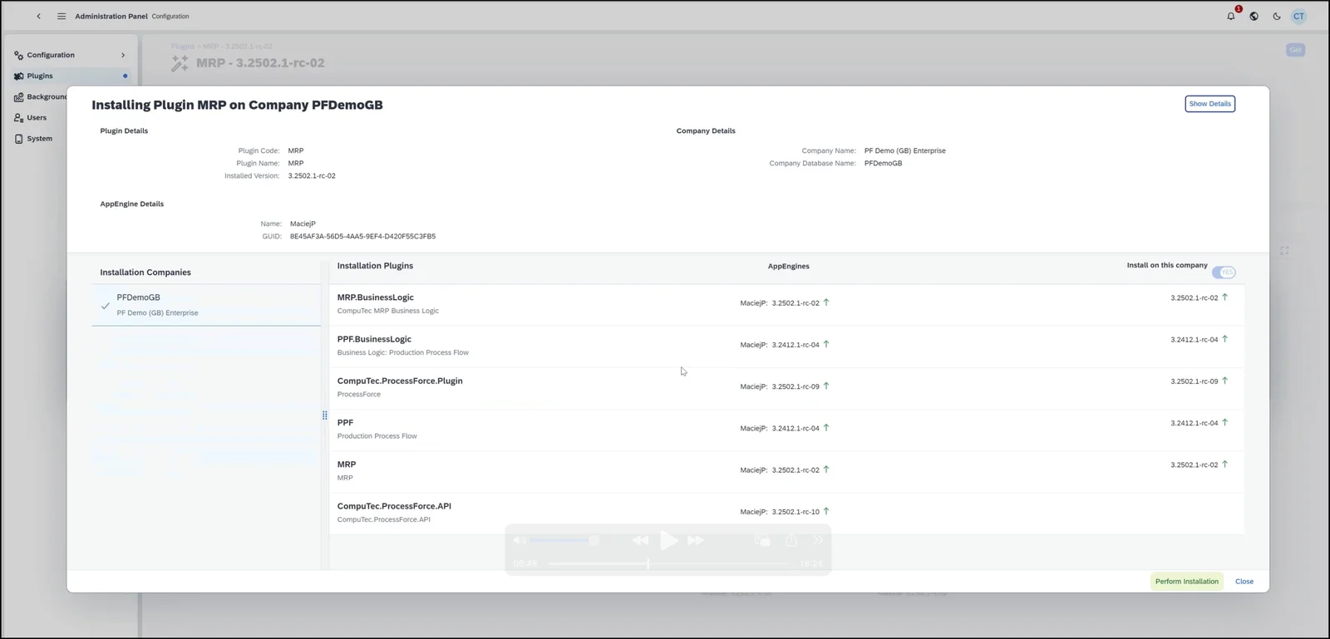The image size is (1330, 639).
Task: Open the hamburger navigation menu
Action: pos(62,17)
